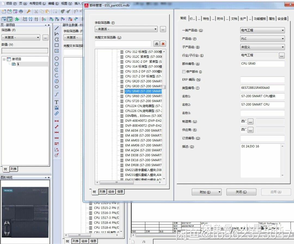Click the red X clear filter icon
This screenshot has width=294, height=244.
pos(163,44)
